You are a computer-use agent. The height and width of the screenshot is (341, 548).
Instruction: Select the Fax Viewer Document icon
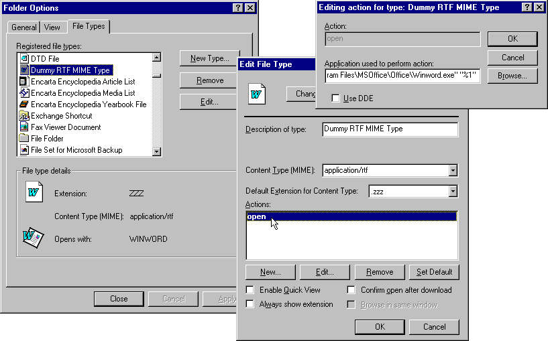tap(24, 127)
